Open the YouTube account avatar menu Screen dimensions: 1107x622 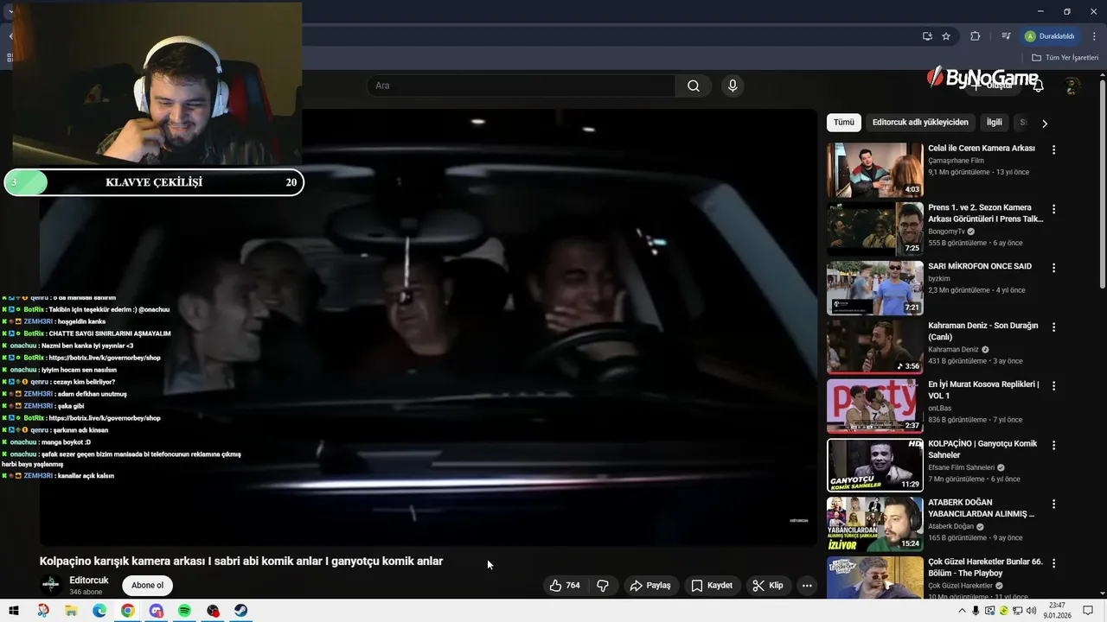1072,86
